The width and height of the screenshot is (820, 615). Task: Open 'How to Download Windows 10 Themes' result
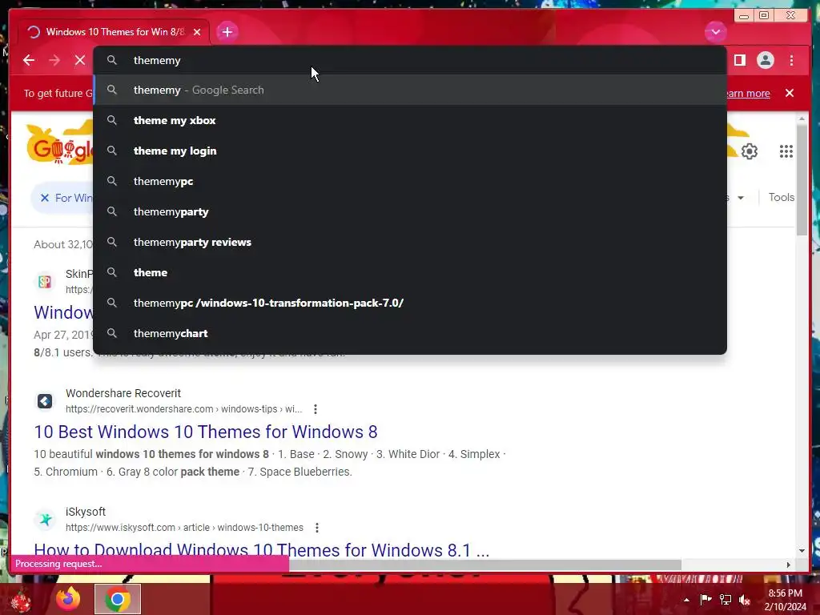(262, 550)
